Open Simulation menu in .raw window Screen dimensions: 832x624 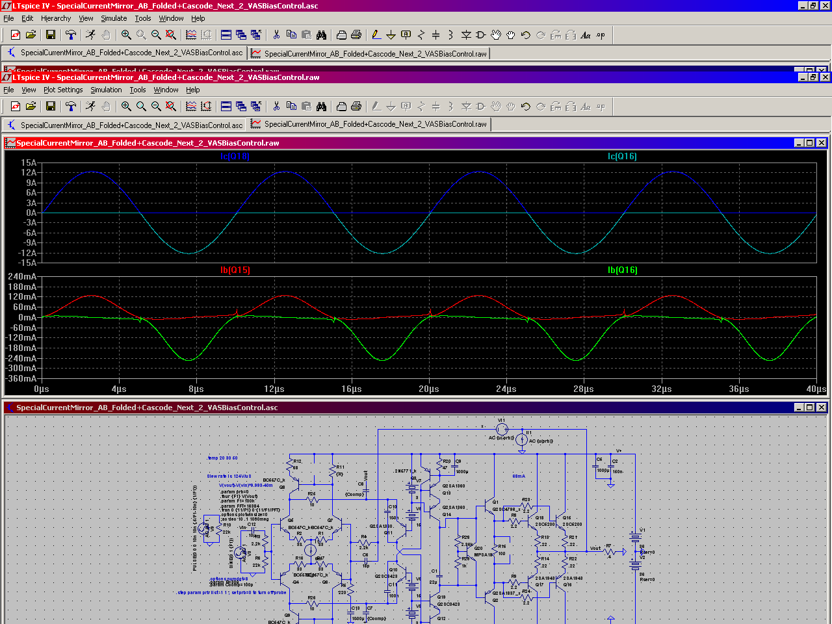point(106,90)
